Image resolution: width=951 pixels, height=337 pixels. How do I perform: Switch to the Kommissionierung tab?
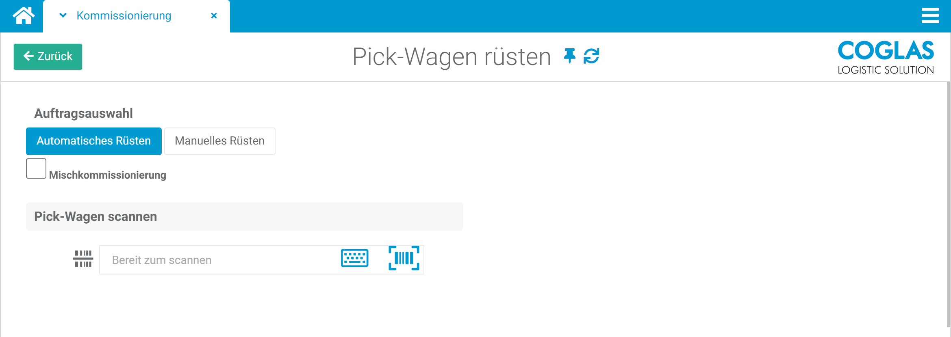pyautogui.click(x=124, y=16)
